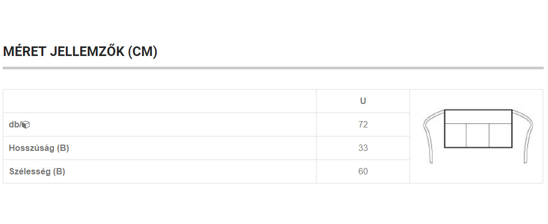Viewport: 548px width, 224px height.
Task: Click the Szélesség (B) row label
Action: click(x=37, y=172)
